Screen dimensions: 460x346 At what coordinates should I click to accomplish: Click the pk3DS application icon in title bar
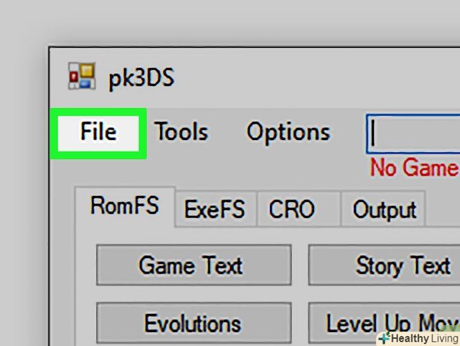click(82, 76)
